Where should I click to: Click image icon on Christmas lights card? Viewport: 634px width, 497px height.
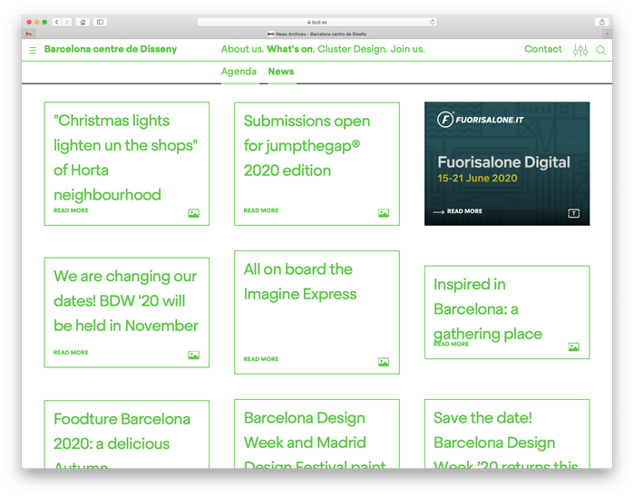pos(194,213)
